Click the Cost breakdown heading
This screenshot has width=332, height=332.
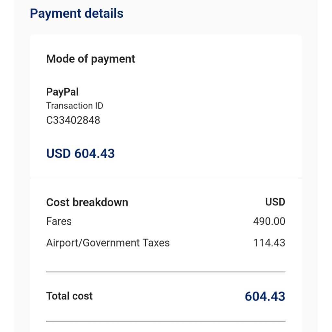[87, 202]
